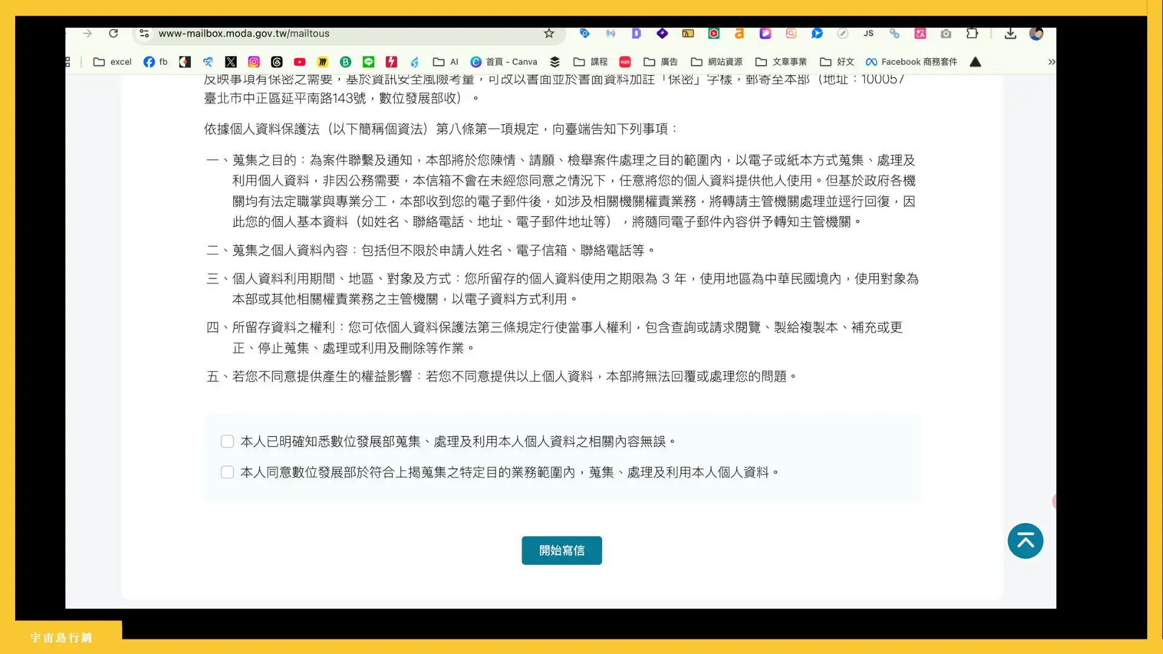Click the browser profile avatar
1163x654 pixels.
coord(1036,34)
